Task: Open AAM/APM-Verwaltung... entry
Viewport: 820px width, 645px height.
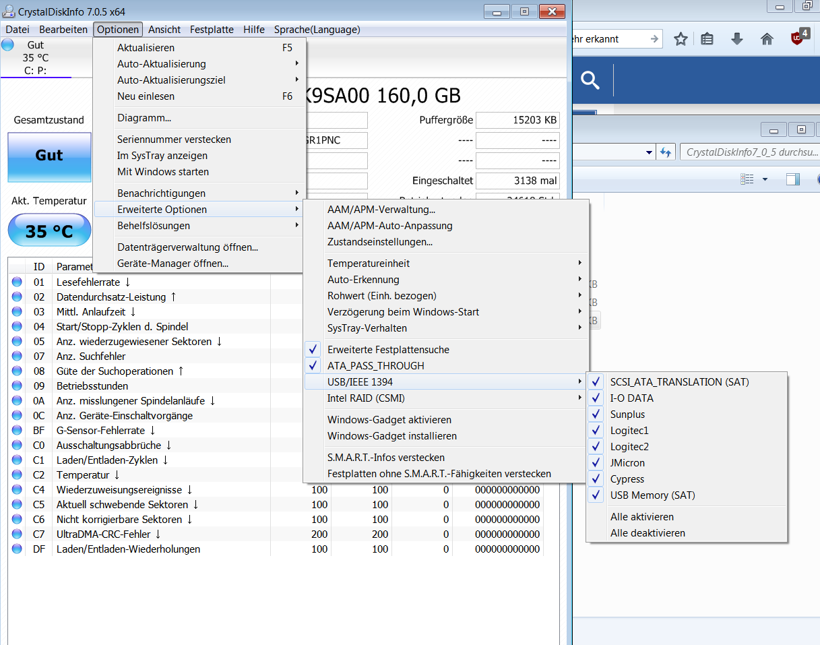Action: click(446, 209)
